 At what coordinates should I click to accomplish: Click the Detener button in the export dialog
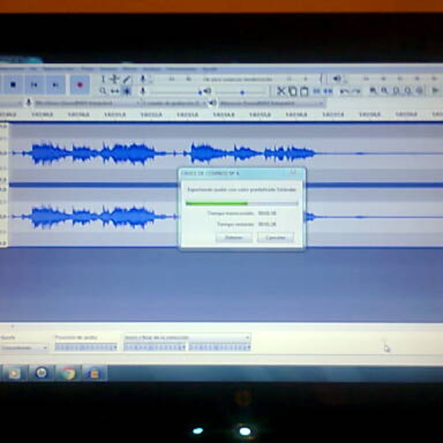(x=234, y=237)
